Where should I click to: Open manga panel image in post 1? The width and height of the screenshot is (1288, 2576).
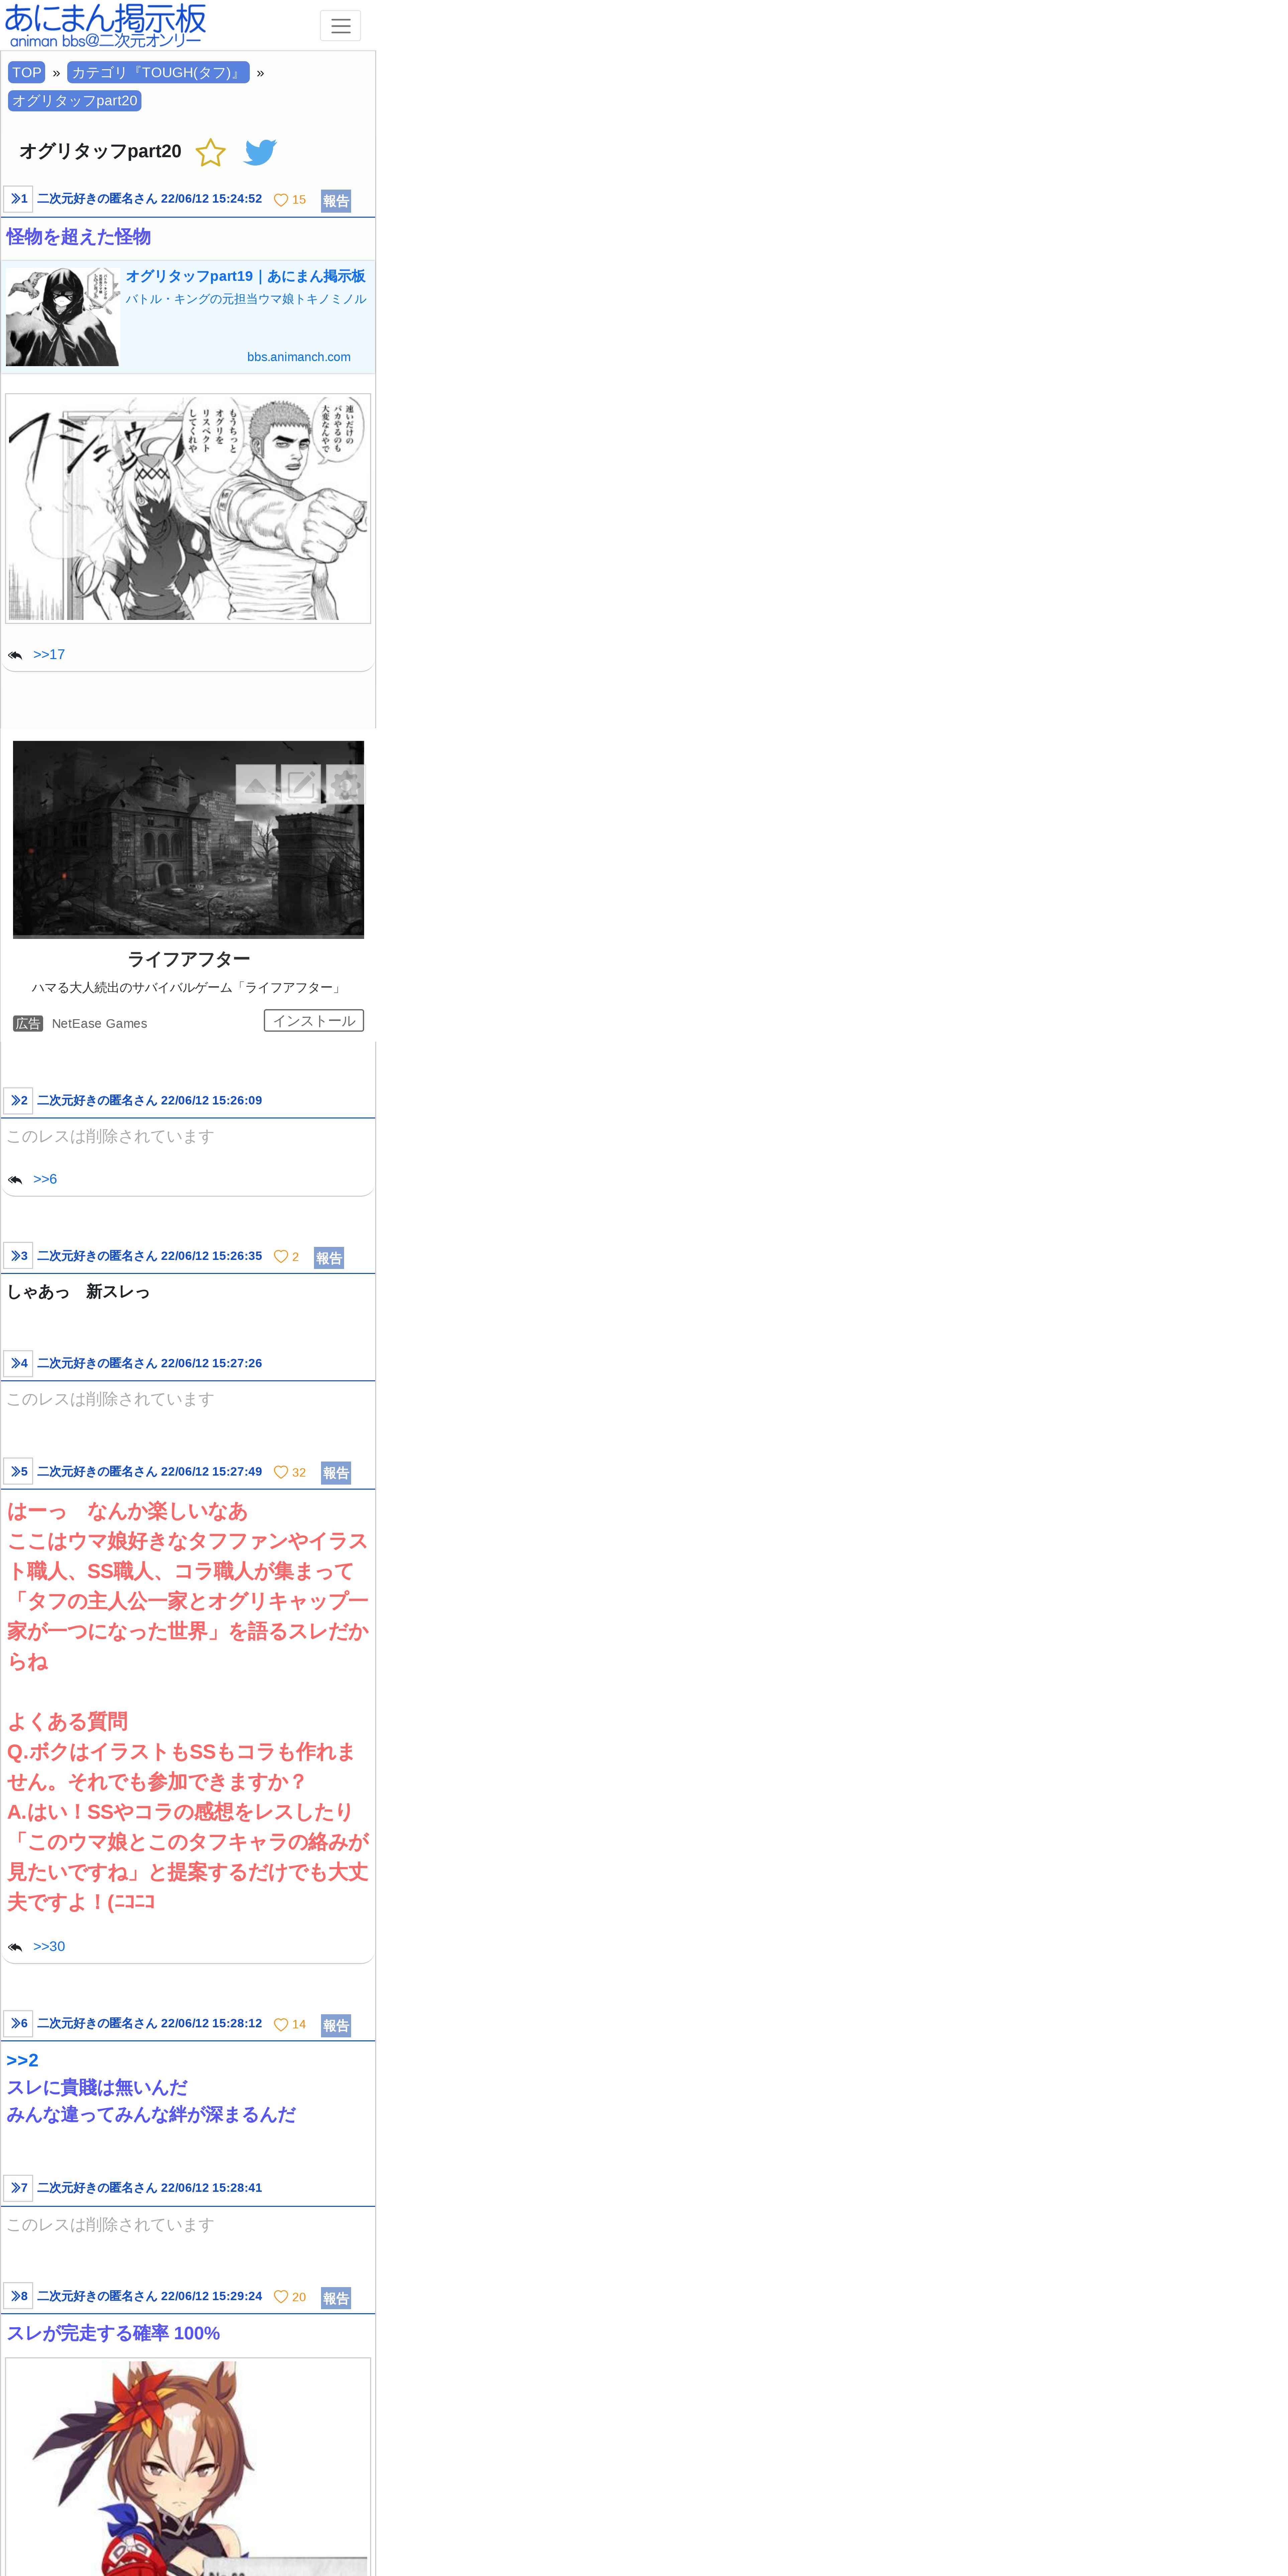(x=188, y=508)
